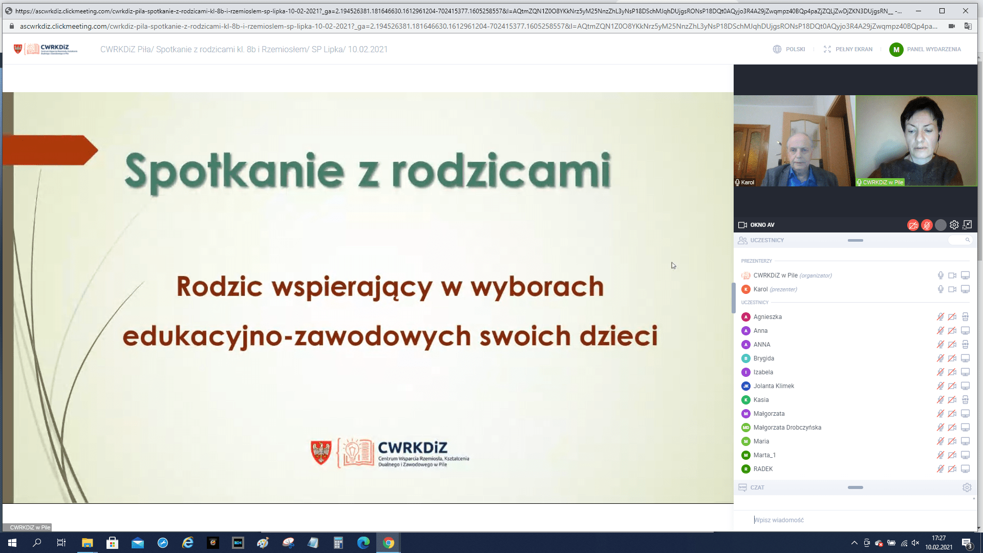Click the CWRKDiZ logo in the header
Viewport: 983px width, 553px height.
tap(46, 49)
